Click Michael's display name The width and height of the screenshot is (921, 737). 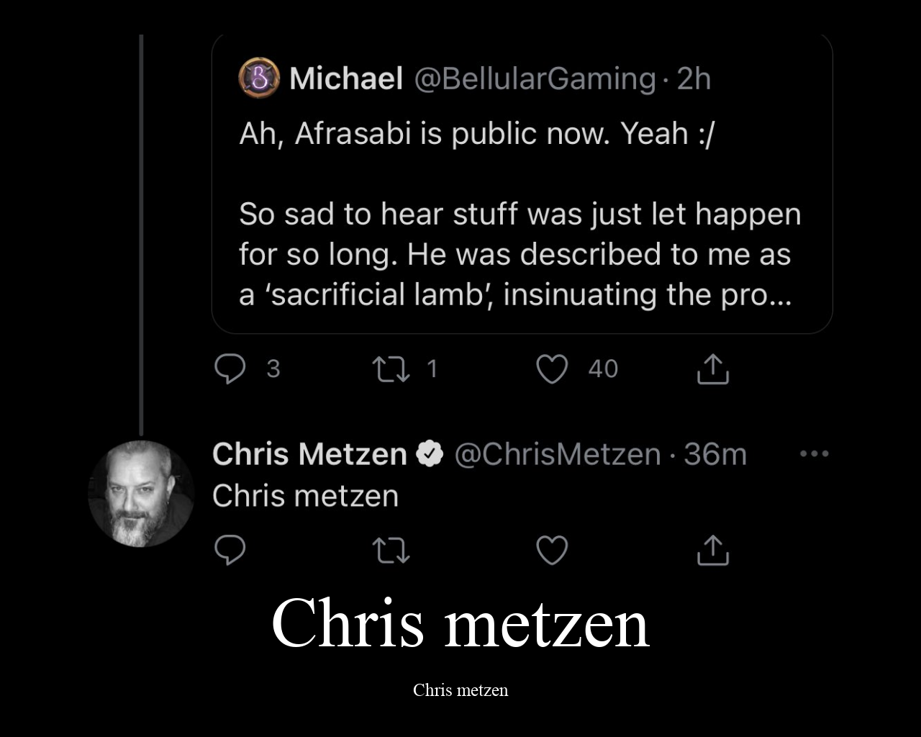coord(345,78)
